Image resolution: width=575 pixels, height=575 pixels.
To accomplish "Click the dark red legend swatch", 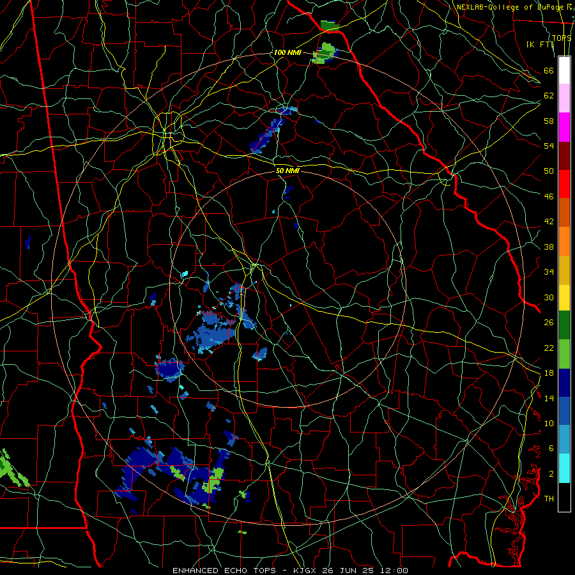I will tap(564, 155).
